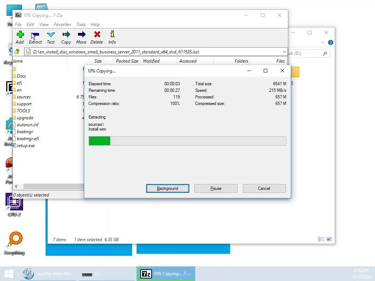
Task: Open the View menu
Action: [x=44, y=25]
